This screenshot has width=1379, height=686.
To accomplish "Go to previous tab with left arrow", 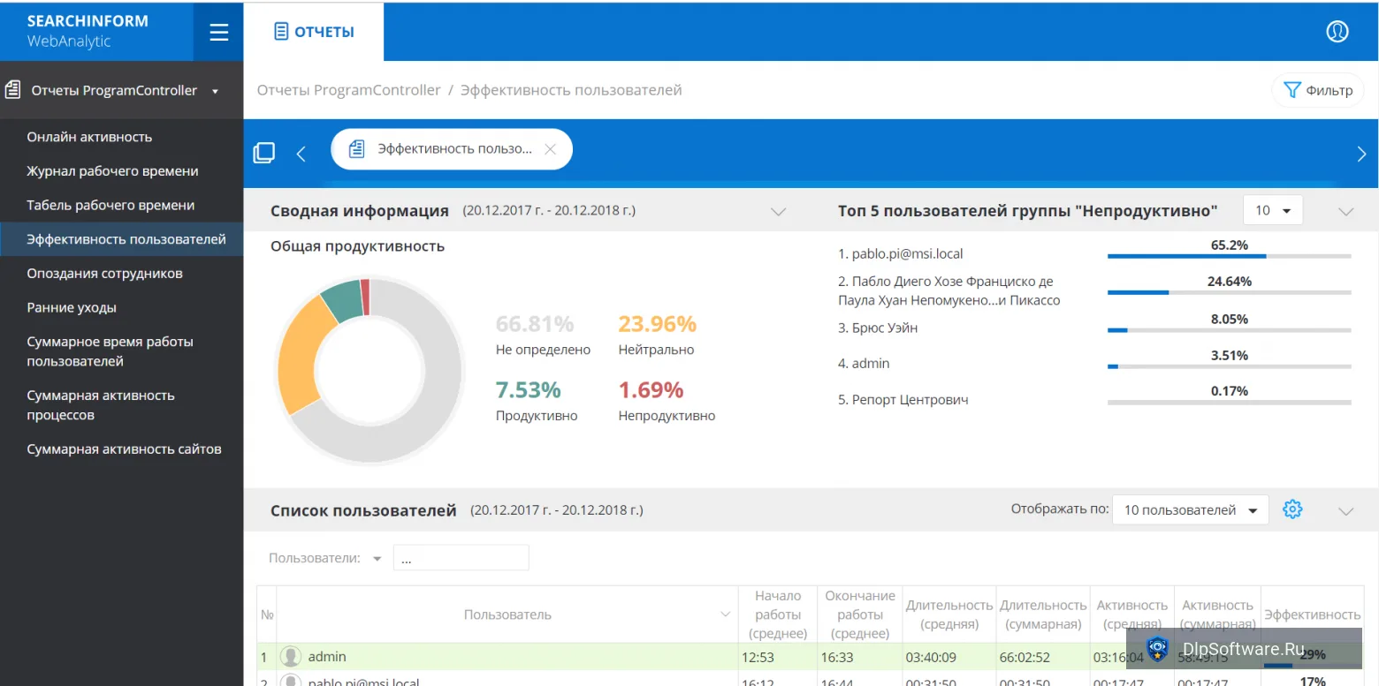I will [x=301, y=154].
